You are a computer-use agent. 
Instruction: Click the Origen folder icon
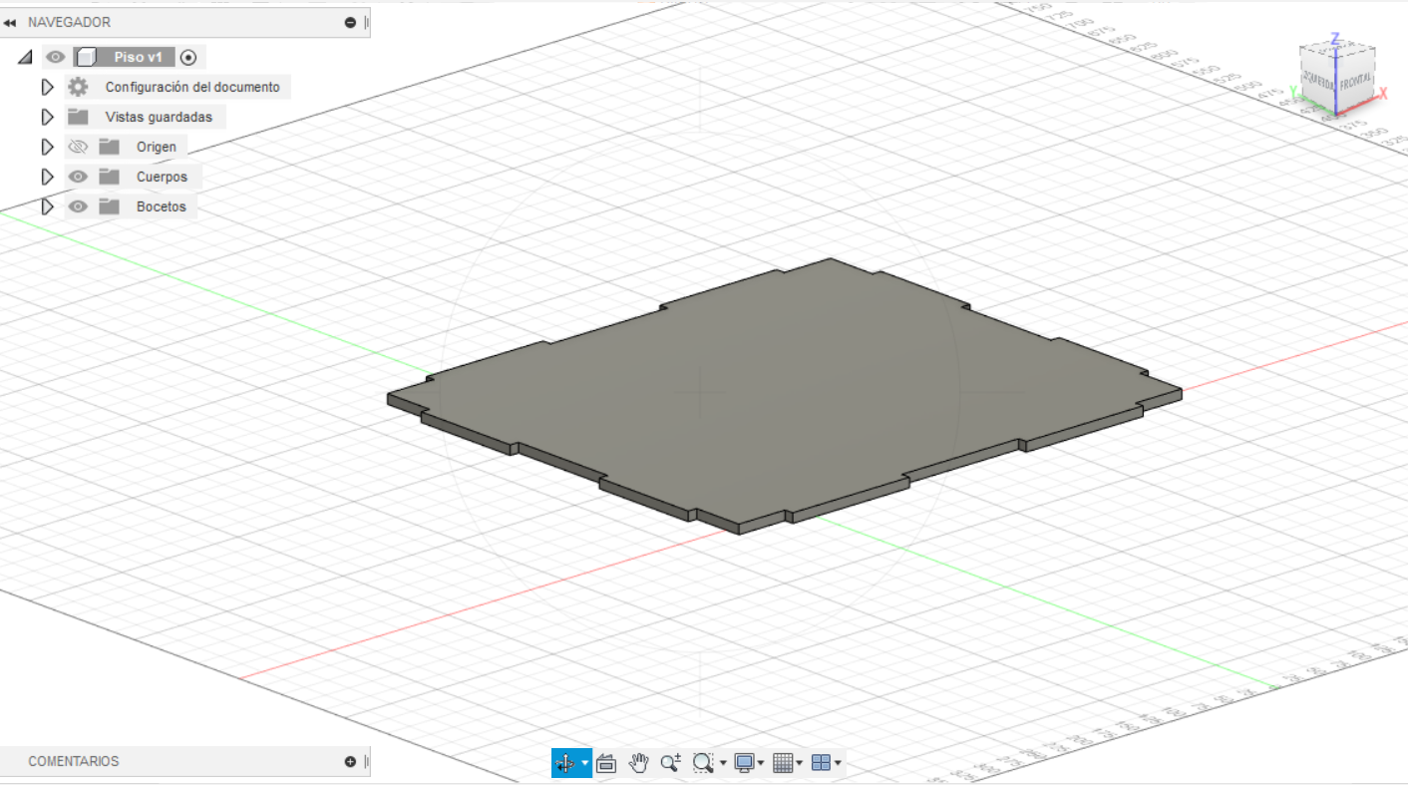point(109,147)
